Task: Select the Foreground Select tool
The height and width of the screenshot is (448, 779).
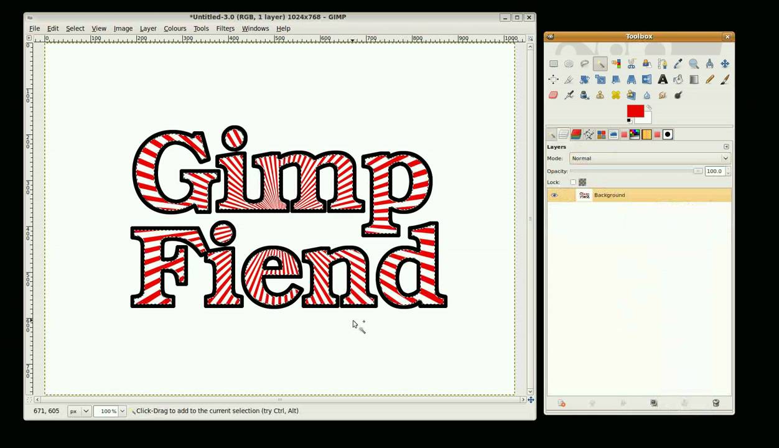Action: click(647, 63)
